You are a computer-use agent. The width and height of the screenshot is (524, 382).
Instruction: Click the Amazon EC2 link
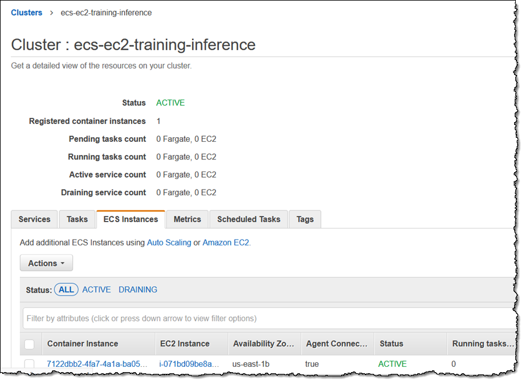226,242
